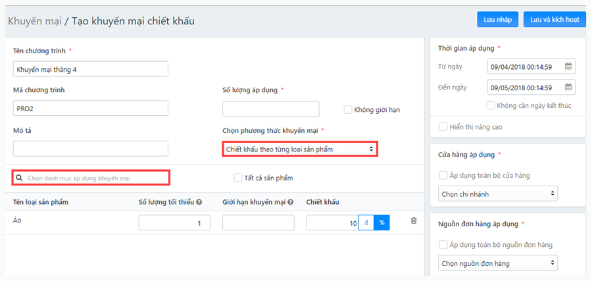Tick the Tất cả sản phẩm checkbox
Viewport: 592px width, 281px height.
coord(238,178)
